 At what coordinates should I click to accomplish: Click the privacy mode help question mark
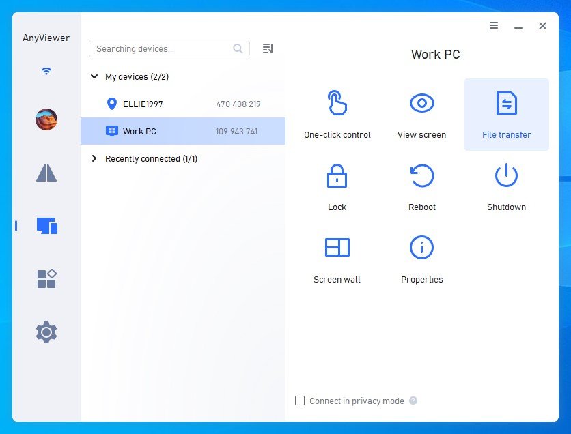point(413,401)
